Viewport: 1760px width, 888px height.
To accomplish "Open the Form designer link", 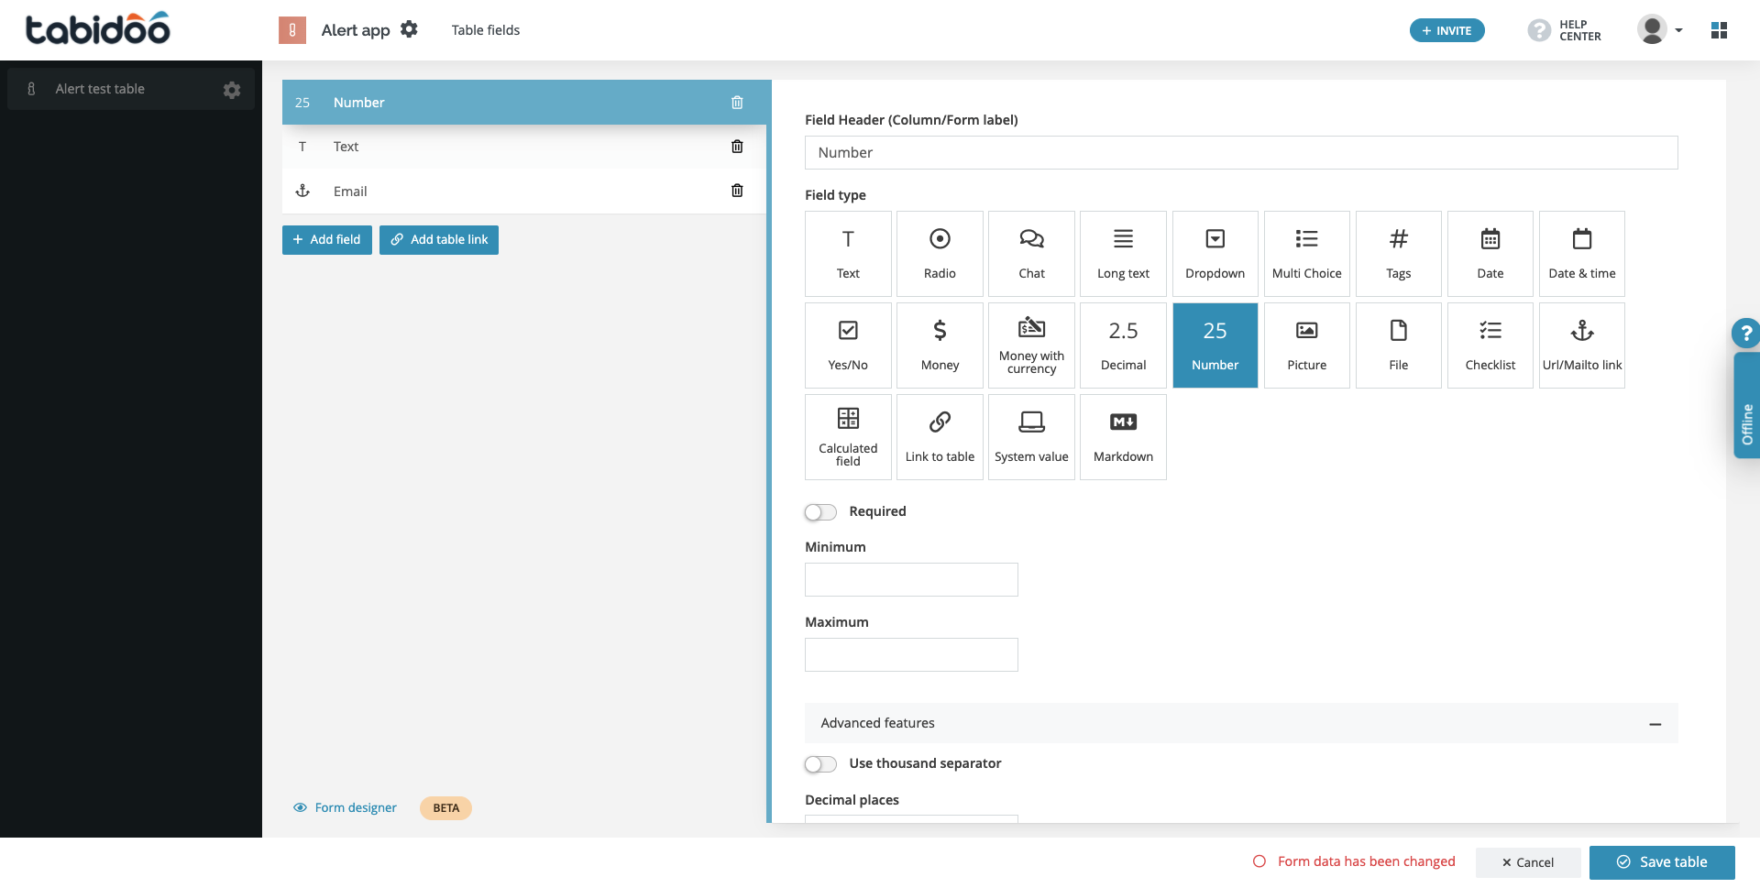I will pyautogui.click(x=345, y=807).
